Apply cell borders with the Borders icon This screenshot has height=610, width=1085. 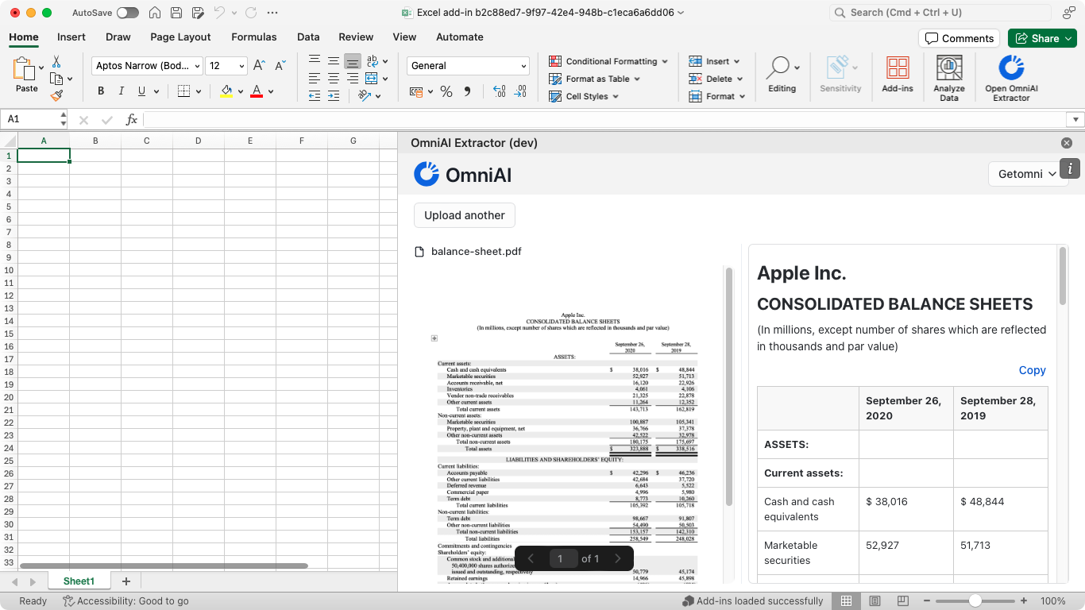click(x=183, y=91)
